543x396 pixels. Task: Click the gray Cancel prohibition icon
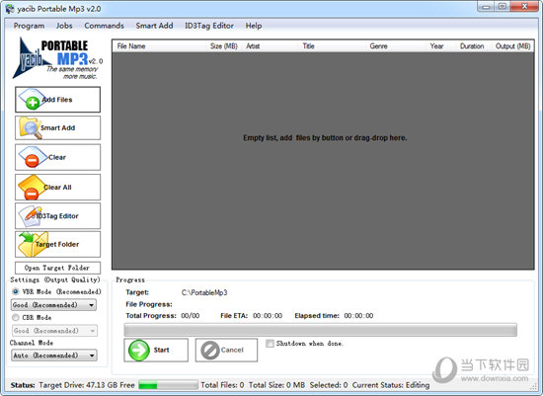(x=210, y=351)
